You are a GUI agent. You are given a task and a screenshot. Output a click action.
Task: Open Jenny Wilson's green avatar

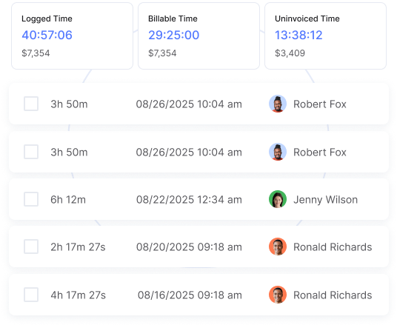[x=278, y=199]
